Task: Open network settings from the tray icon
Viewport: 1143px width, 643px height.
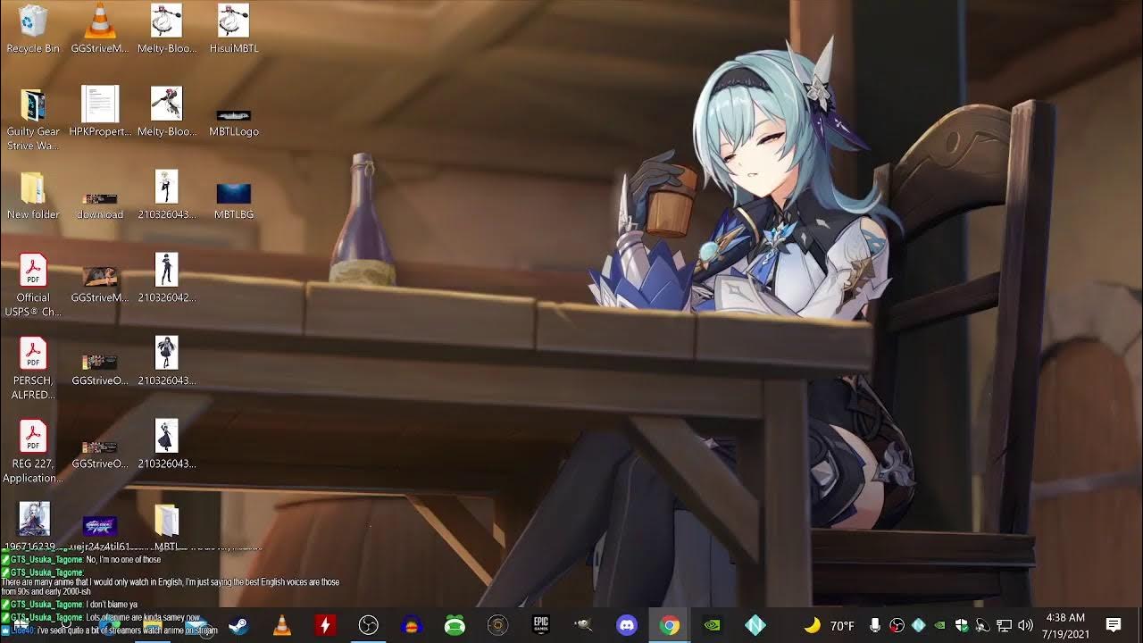Action: 1005,626
